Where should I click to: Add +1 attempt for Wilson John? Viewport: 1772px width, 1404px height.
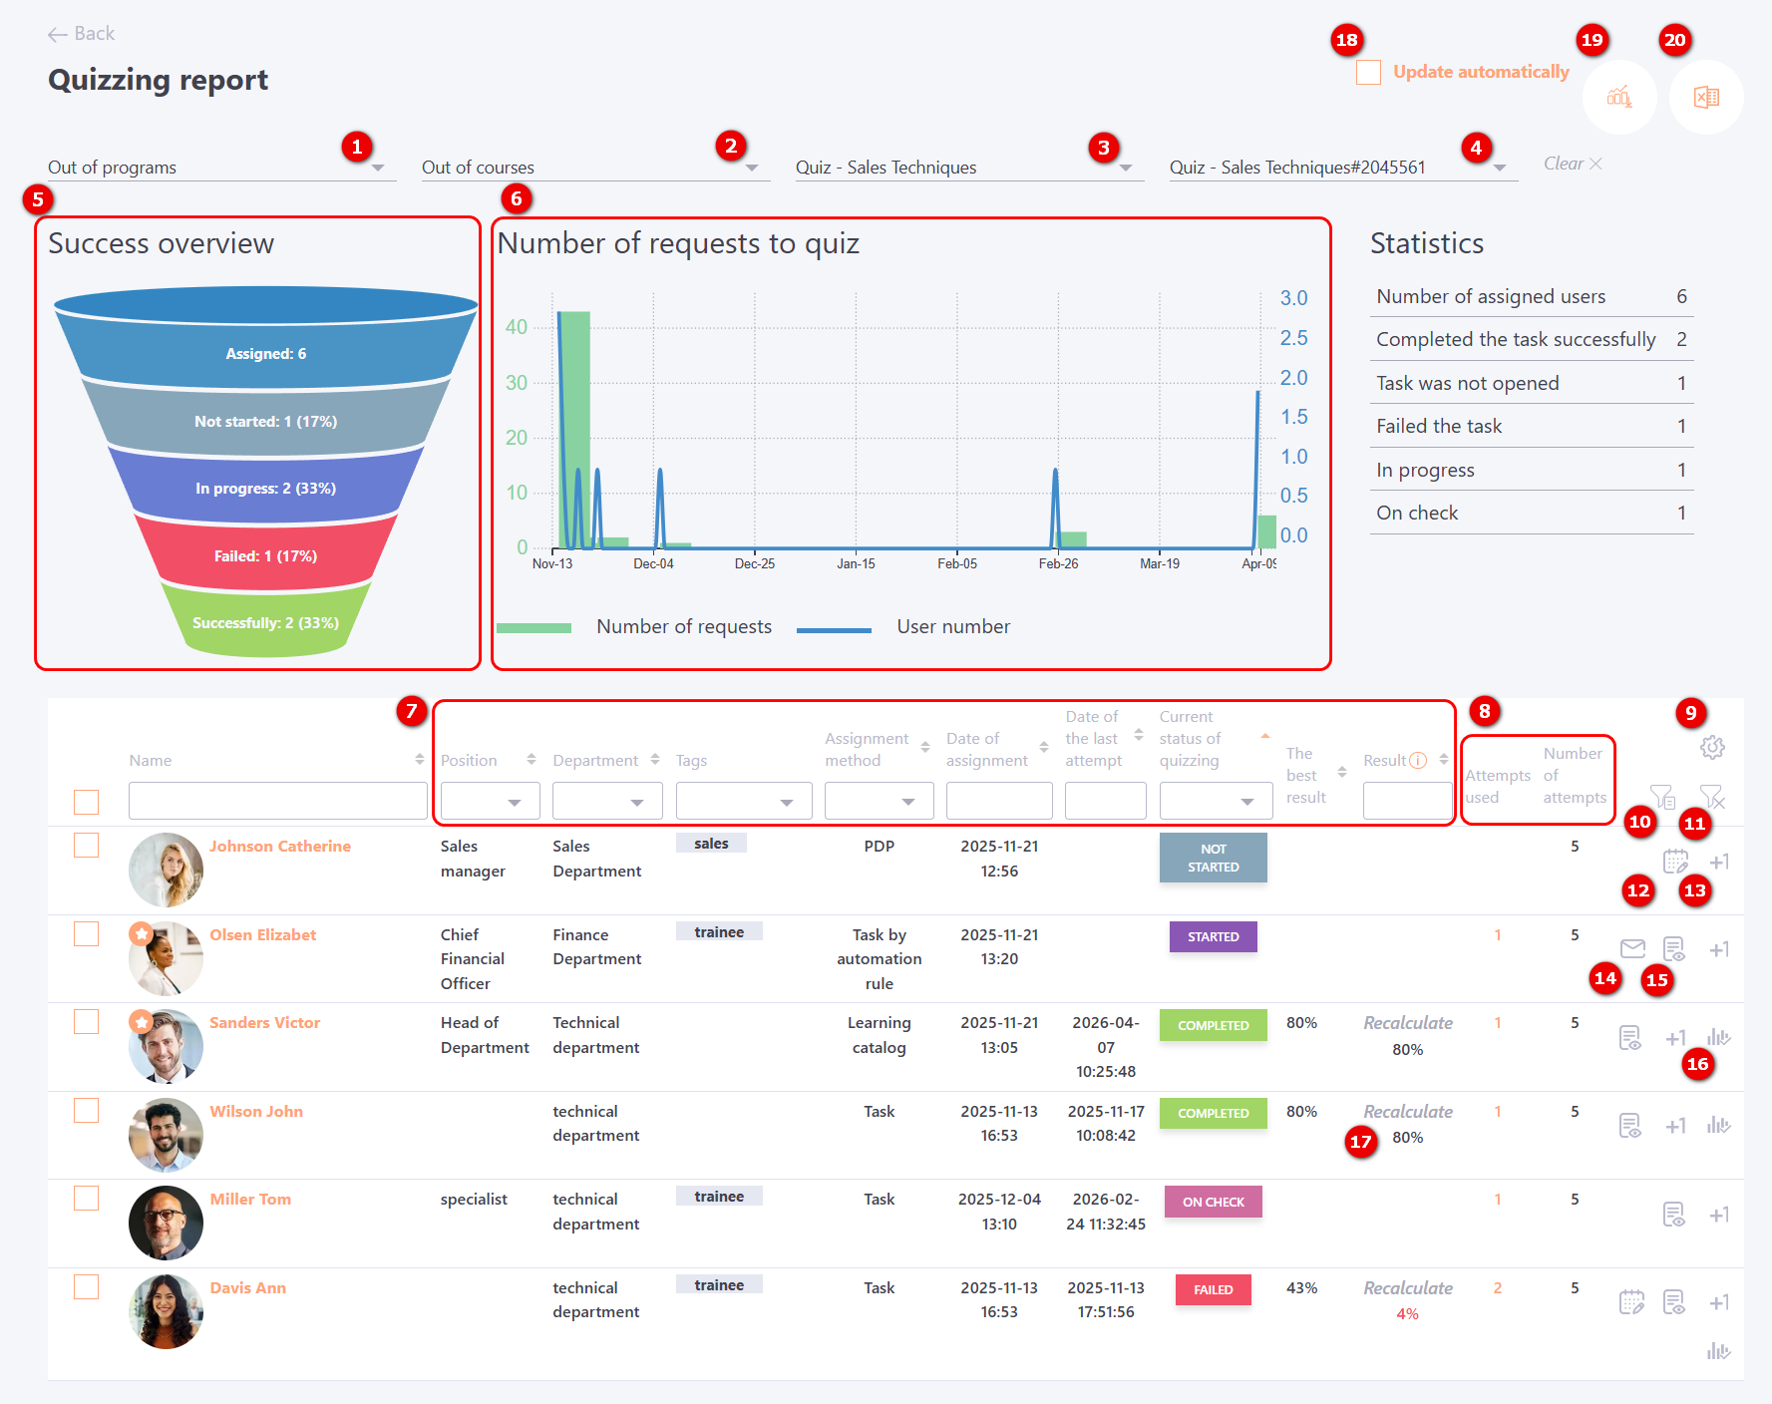(1675, 1126)
